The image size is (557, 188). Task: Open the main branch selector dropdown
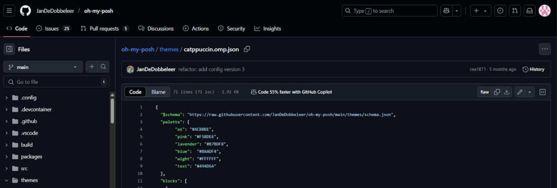click(43, 67)
